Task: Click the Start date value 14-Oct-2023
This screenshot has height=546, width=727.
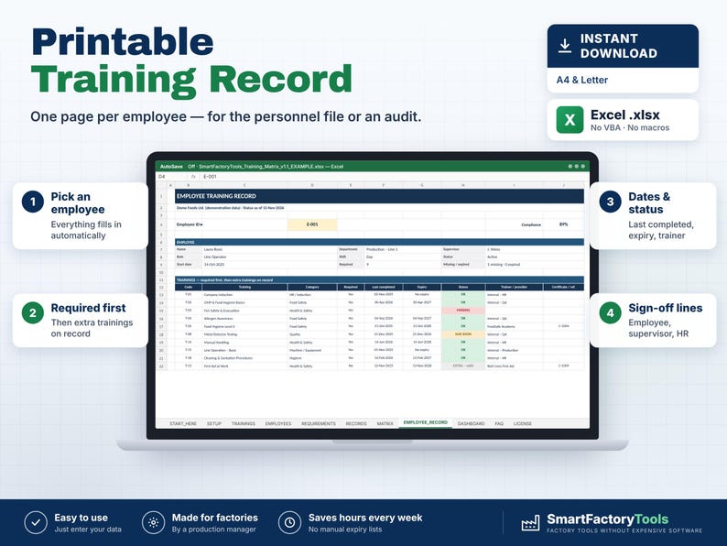Action: coord(214,265)
